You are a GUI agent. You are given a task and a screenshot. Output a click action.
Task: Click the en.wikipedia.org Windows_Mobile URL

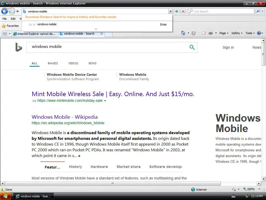pyautogui.click(x=68, y=123)
